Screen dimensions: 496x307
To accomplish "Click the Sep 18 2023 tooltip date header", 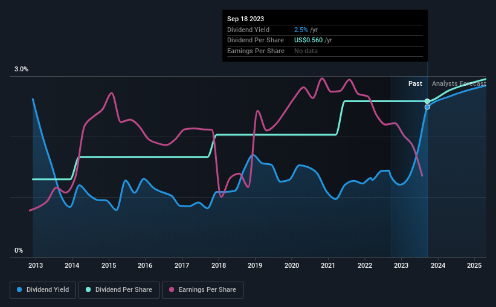I will click(245, 19).
